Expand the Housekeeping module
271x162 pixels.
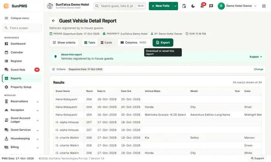(22, 139)
